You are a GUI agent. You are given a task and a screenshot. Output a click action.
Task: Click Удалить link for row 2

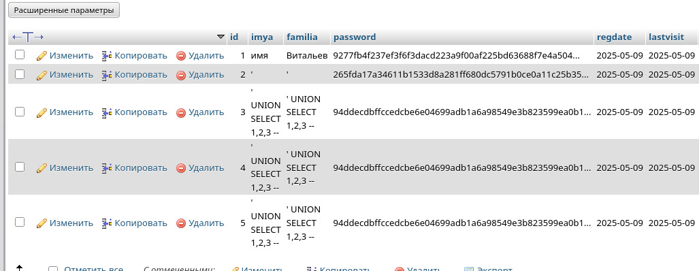pyautogui.click(x=206, y=74)
